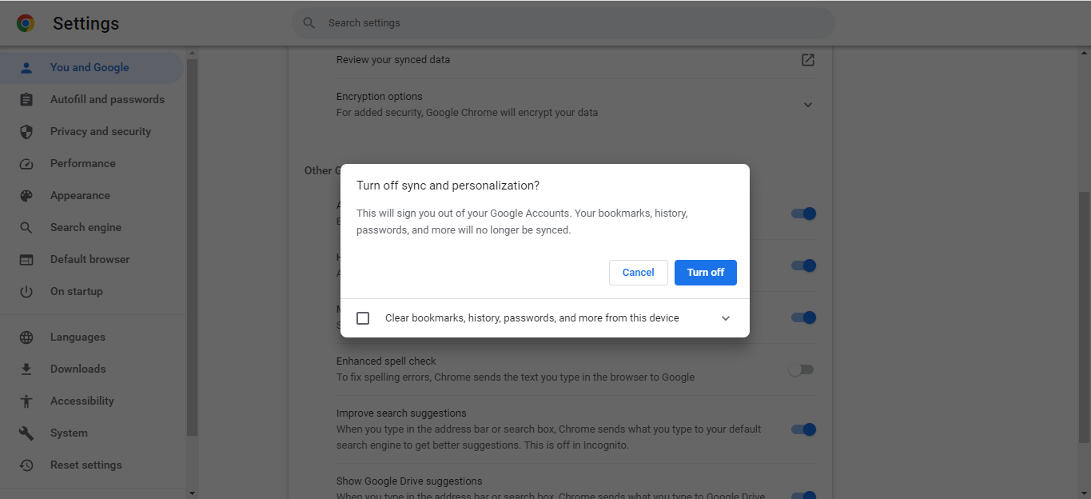Enable the Enhanced spell check toggle
Image resolution: width=1091 pixels, height=499 pixels.
coord(801,369)
